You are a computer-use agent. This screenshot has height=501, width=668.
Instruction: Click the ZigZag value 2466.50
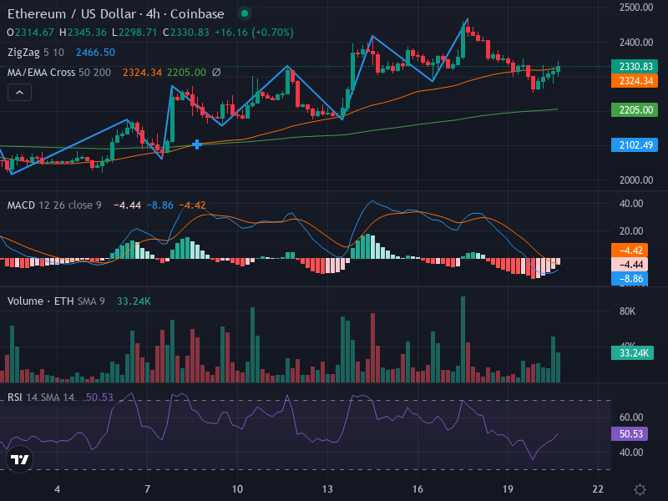95,53
